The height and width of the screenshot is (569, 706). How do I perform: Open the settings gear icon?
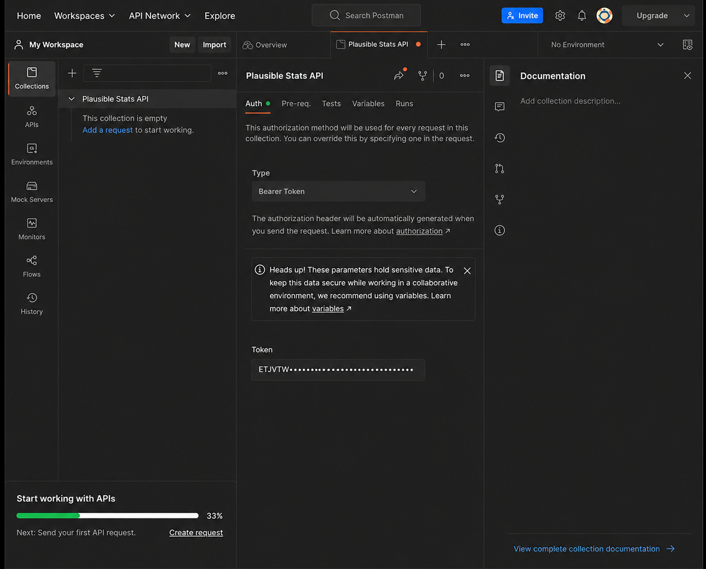tap(560, 15)
